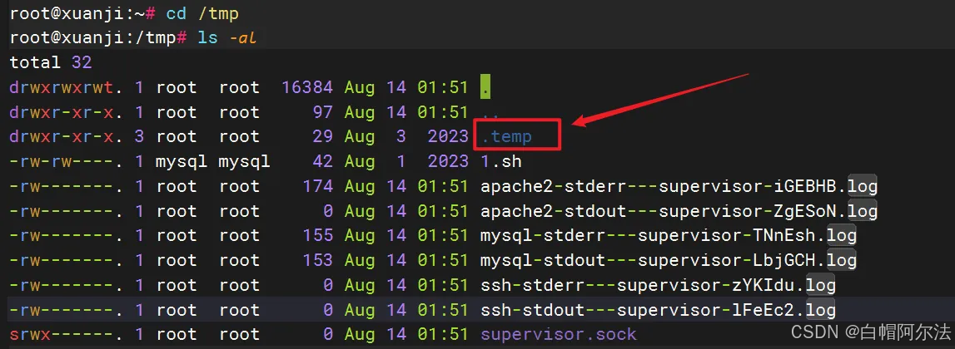Click ssh-stdout---supervisor-lFeEc2.log file name
955x349 pixels.
[x=658, y=310]
